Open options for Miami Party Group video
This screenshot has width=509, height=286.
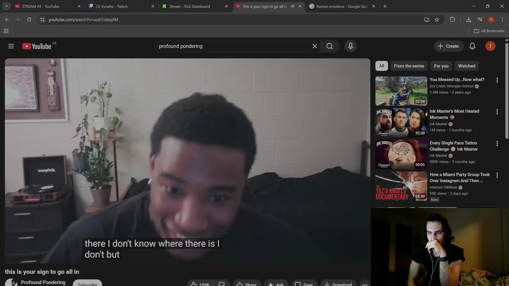point(497,175)
